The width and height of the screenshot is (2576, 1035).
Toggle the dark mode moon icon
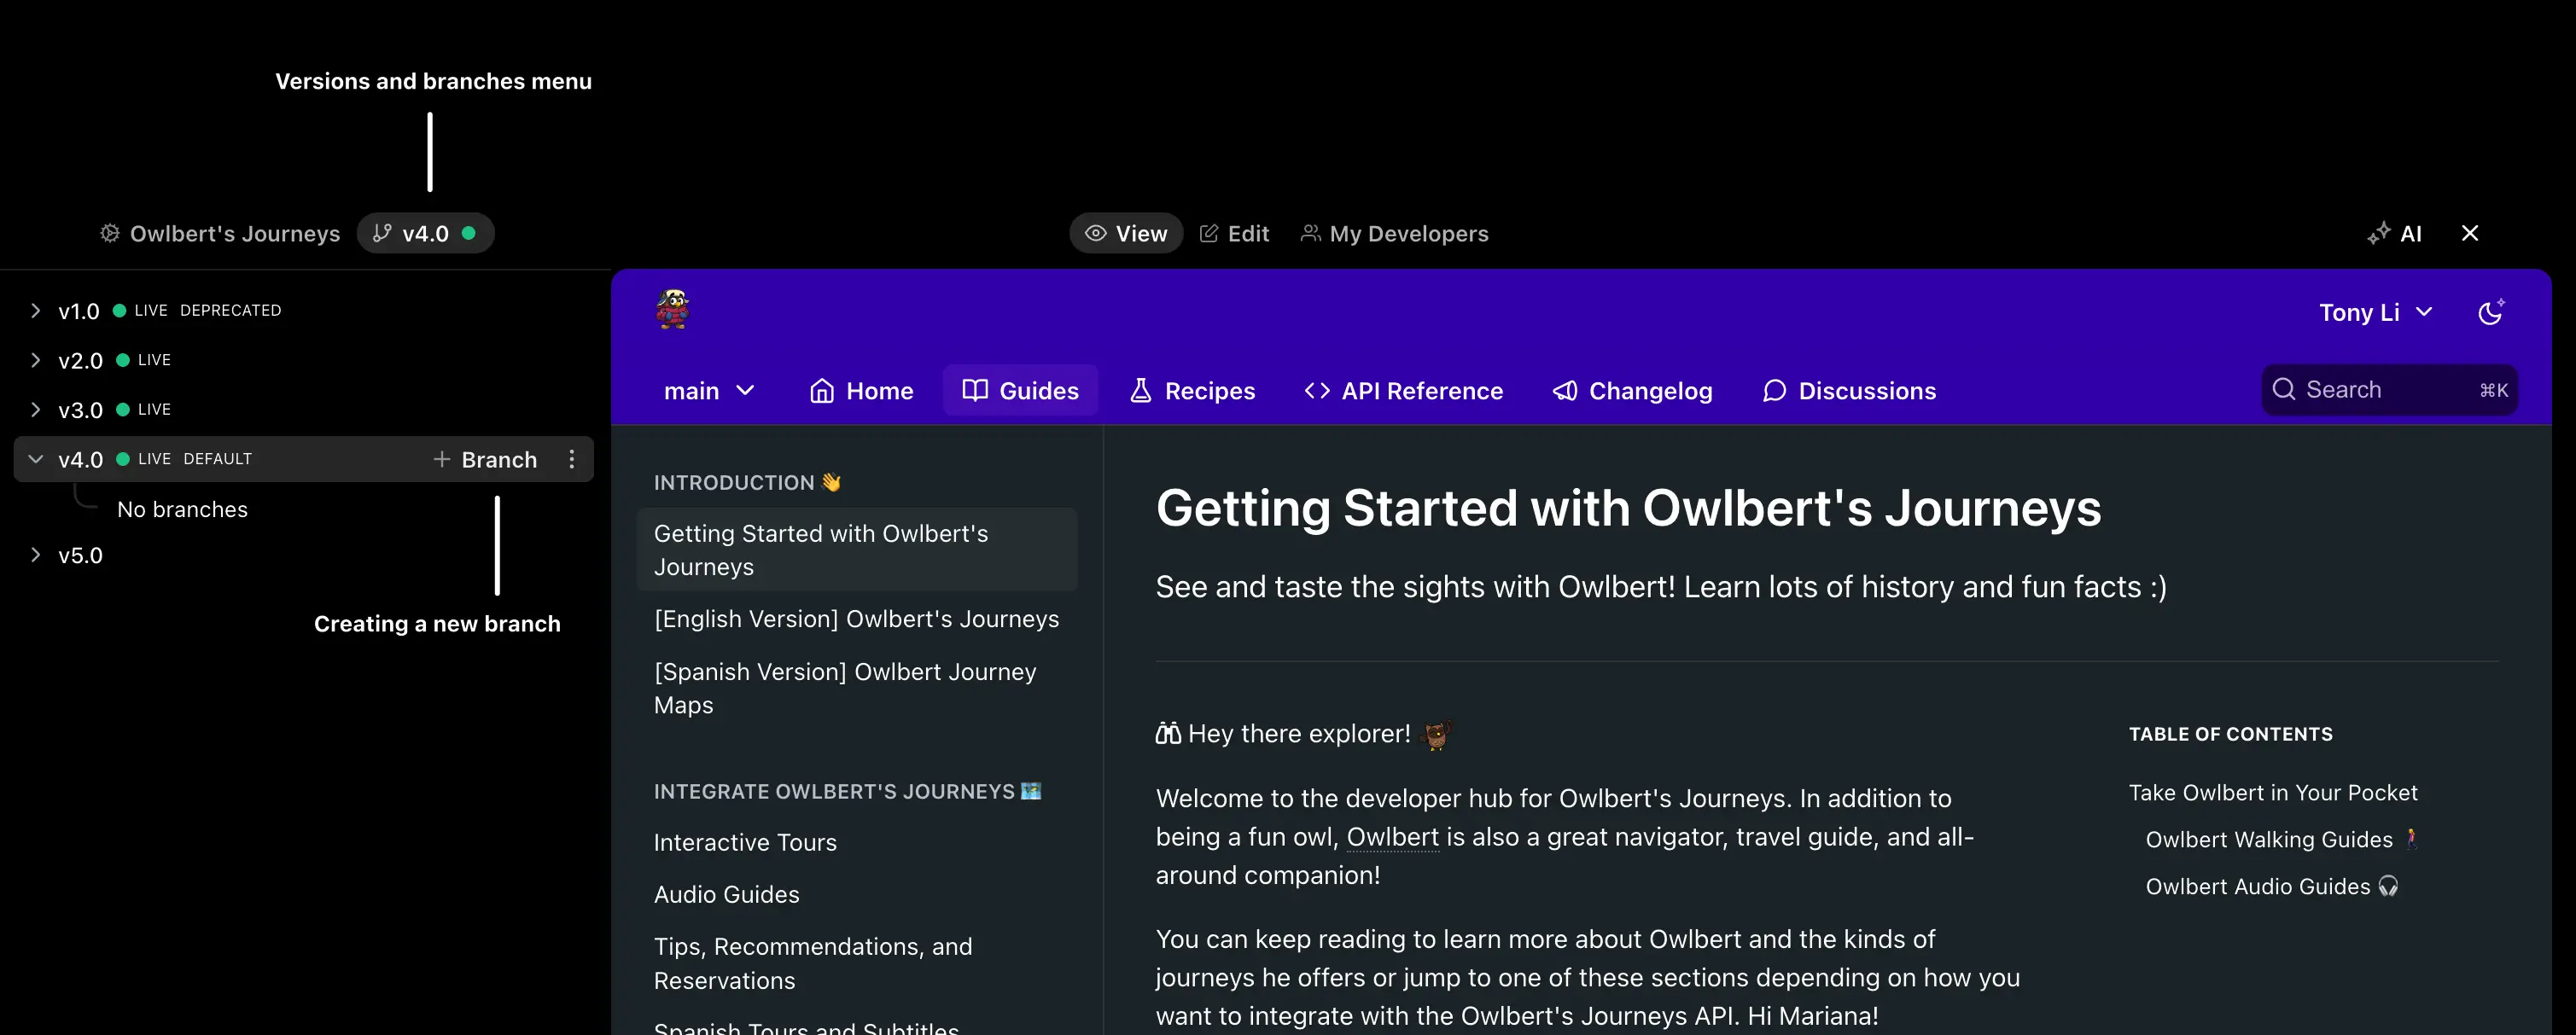pyautogui.click(x=2490, y=312)
